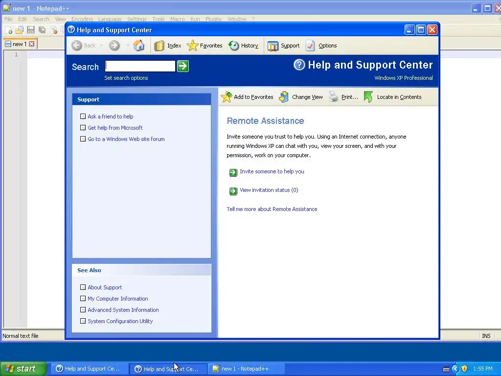Screen dimensions: 501x376
Task: Go to the Home page icon
Action: [138, 46]
